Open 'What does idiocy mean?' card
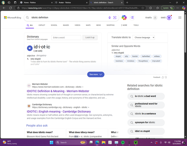The width and height of the screenshot is (187, 146). (87, 133)
